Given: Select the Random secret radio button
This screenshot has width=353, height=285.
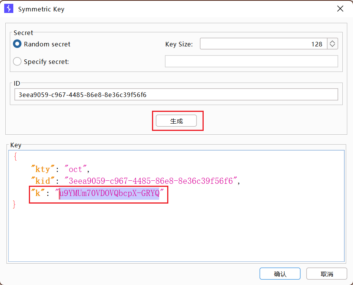Looking at the screenshot, I should (x=17, y=44).
